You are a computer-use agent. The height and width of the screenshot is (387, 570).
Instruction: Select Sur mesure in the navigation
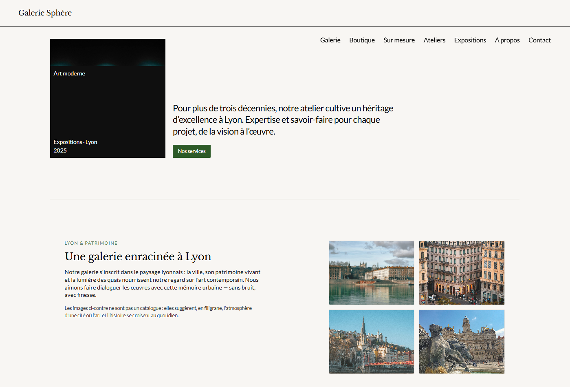coord(399,40)
